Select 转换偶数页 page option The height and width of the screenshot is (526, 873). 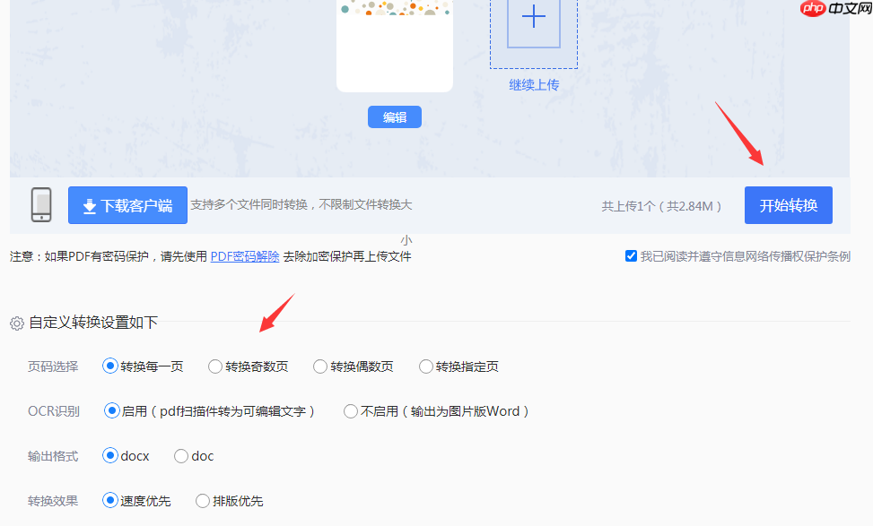pyautogui.click(x=319, y=366)
